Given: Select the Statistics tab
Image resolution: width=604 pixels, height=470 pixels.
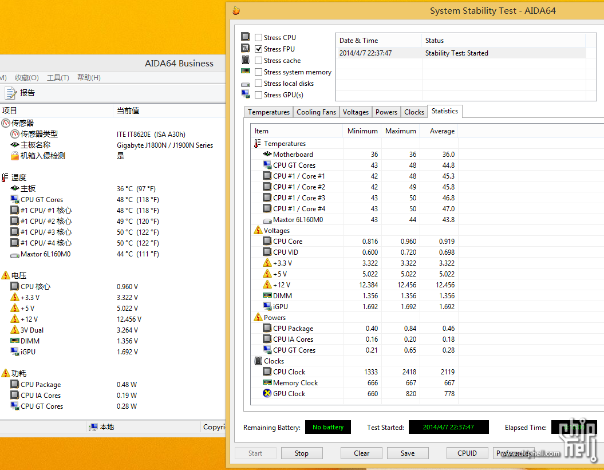Looking at the screenshot, I should pos(444,111).
